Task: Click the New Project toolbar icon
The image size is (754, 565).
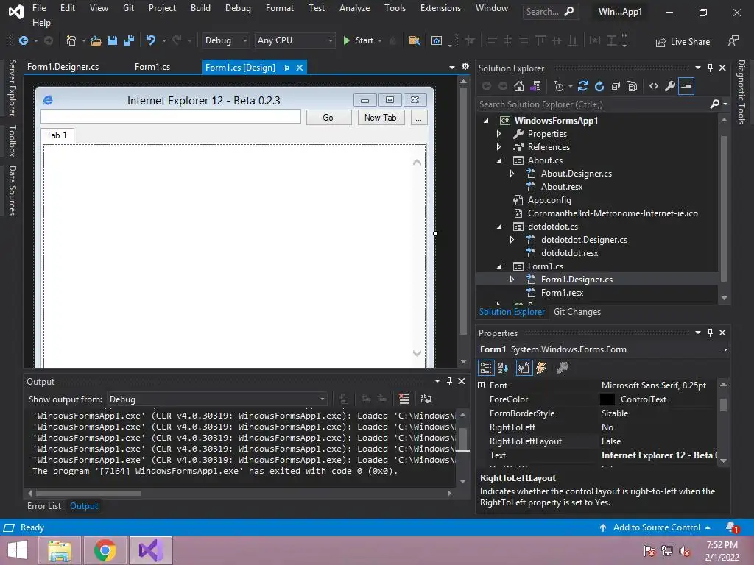Action: point(71,41)
